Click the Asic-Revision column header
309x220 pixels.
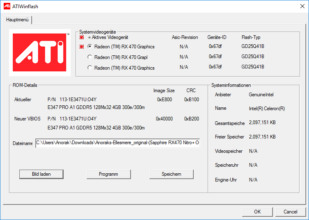185,37
